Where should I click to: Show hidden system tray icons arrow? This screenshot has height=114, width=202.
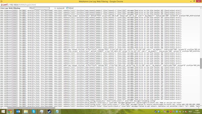pyautogui.click(x=153, y=112)
